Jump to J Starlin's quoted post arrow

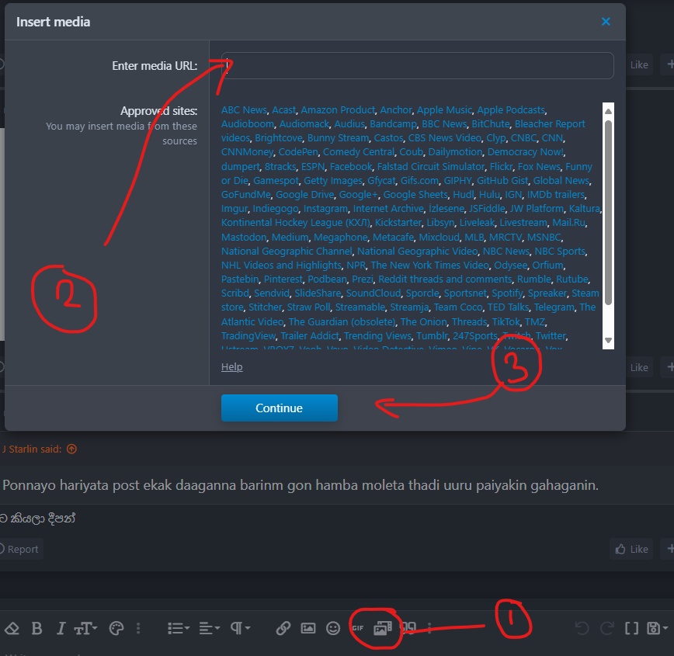tap(71, 449)
